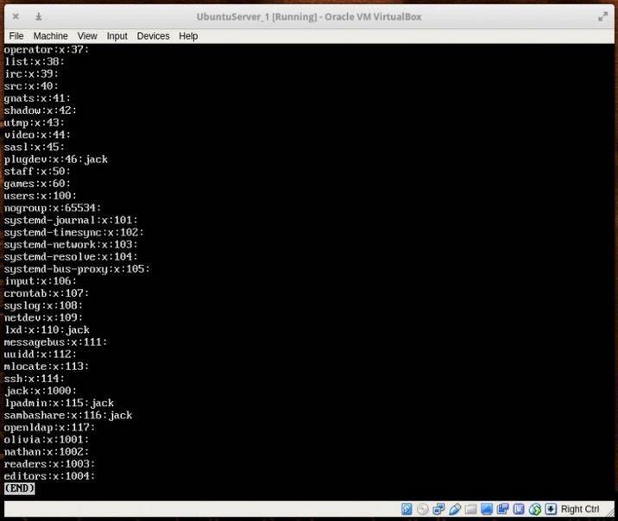Open the View menu
Screen dimensions: 618x521
(87, 36)
